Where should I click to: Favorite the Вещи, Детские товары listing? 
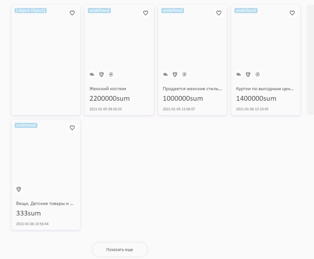72,128
